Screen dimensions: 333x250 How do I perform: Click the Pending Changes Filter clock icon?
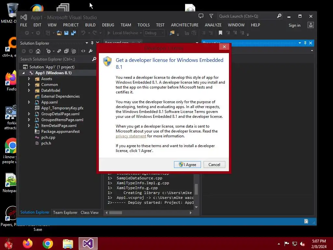(x=48, y=51)
